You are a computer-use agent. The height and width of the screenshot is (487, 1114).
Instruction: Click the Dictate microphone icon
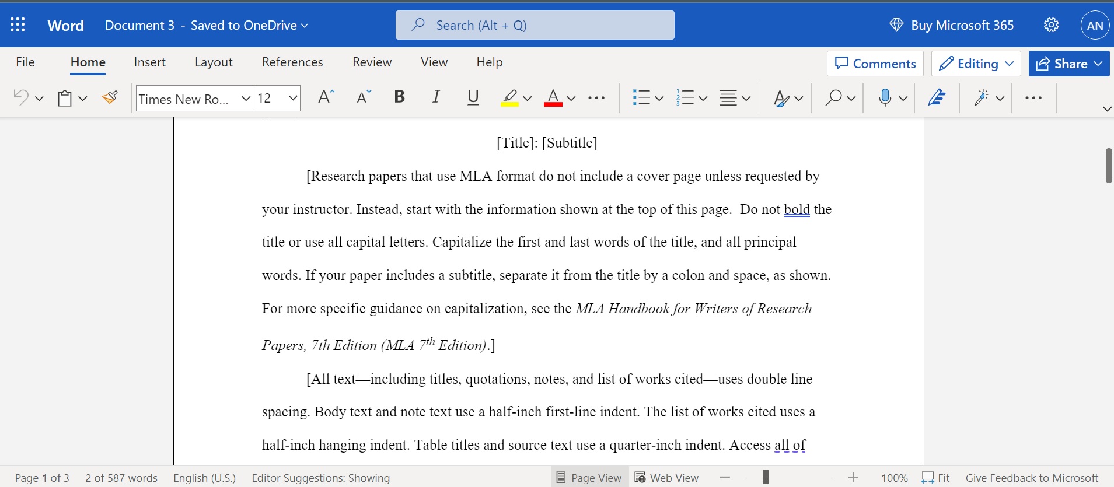point(885,97)
